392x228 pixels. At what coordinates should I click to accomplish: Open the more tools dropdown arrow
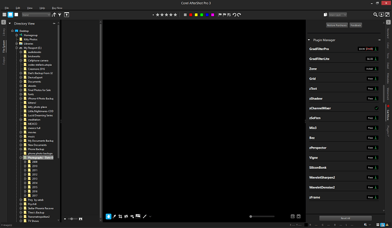tap(150, 217)
